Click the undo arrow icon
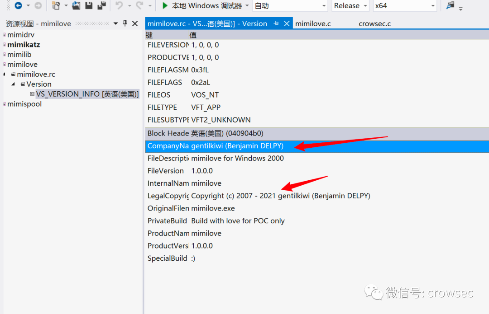This screenshot has width=489, height=314. (x=119, y=5)
